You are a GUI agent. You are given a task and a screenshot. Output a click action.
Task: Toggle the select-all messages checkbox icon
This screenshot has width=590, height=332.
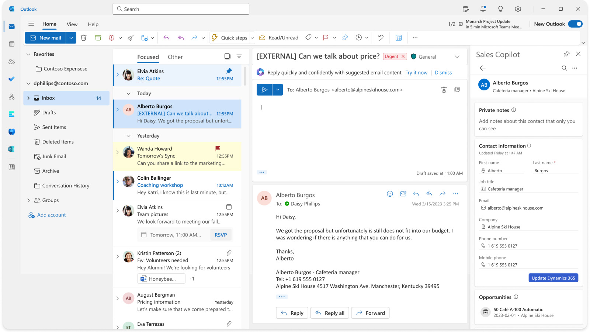[x=228, y=56]
